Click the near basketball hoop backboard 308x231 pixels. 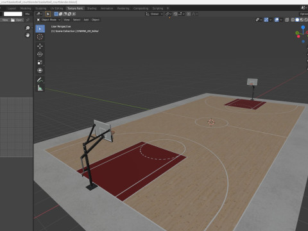(103, 130)
